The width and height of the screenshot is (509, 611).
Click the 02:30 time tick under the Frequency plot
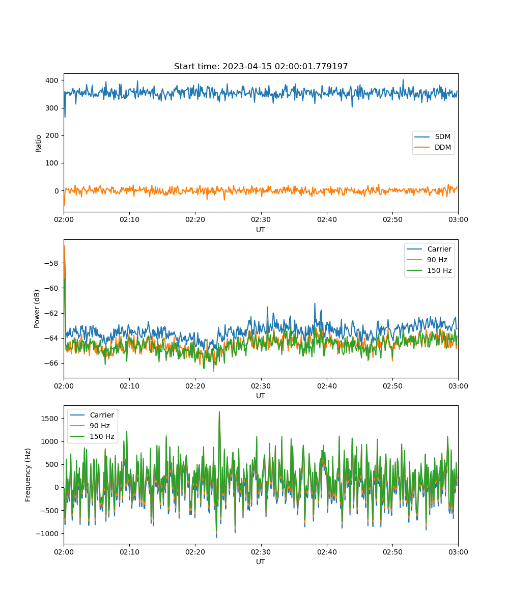coord(261,551)
